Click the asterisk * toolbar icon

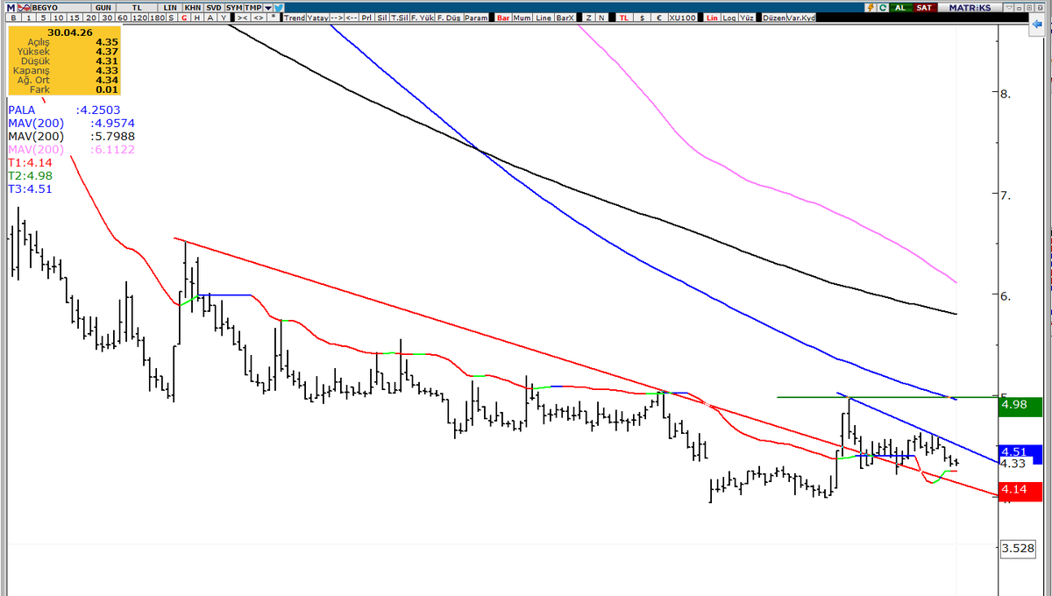(274, 18)
